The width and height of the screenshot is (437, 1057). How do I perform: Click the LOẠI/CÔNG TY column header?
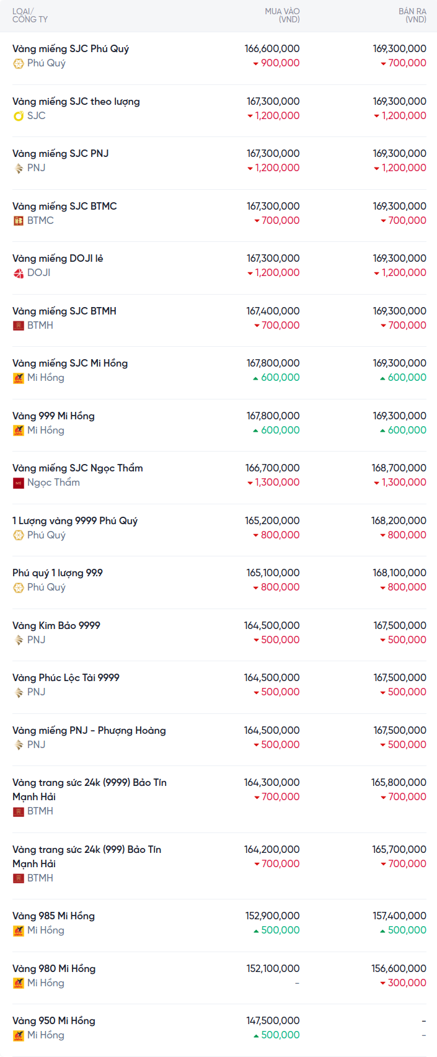click(x=30, y=16)
